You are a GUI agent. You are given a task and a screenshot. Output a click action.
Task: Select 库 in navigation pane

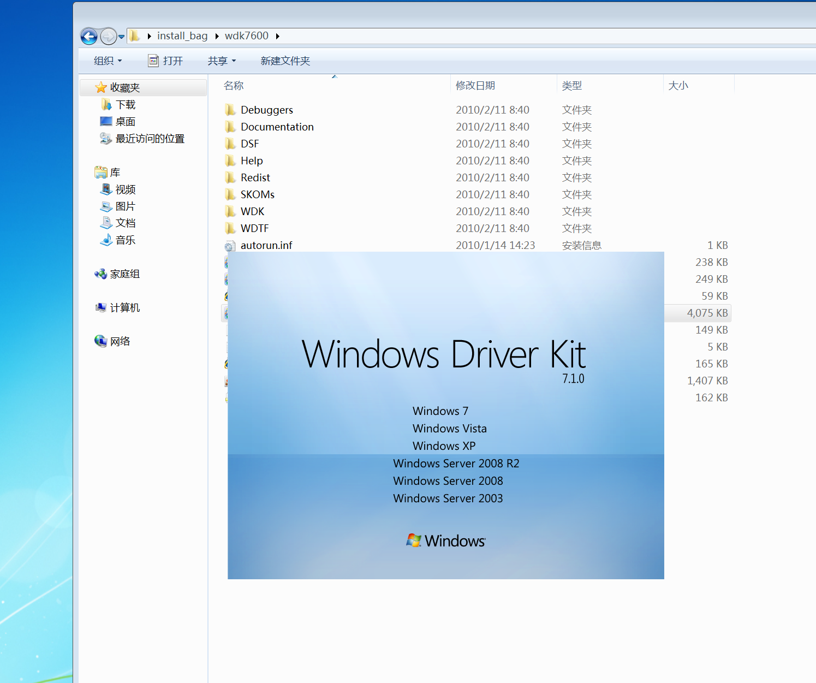(x=115, y=173)
